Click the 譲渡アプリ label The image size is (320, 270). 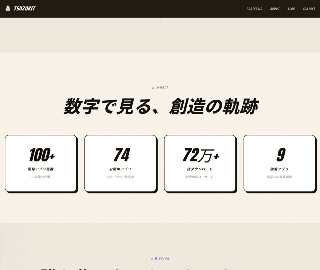tap(279, 169)
